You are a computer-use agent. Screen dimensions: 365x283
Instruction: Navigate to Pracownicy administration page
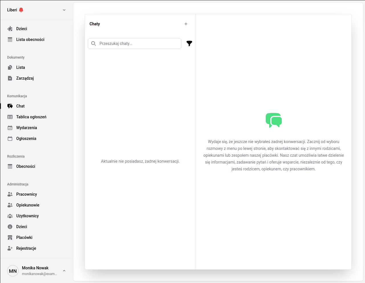pos(27,194)
